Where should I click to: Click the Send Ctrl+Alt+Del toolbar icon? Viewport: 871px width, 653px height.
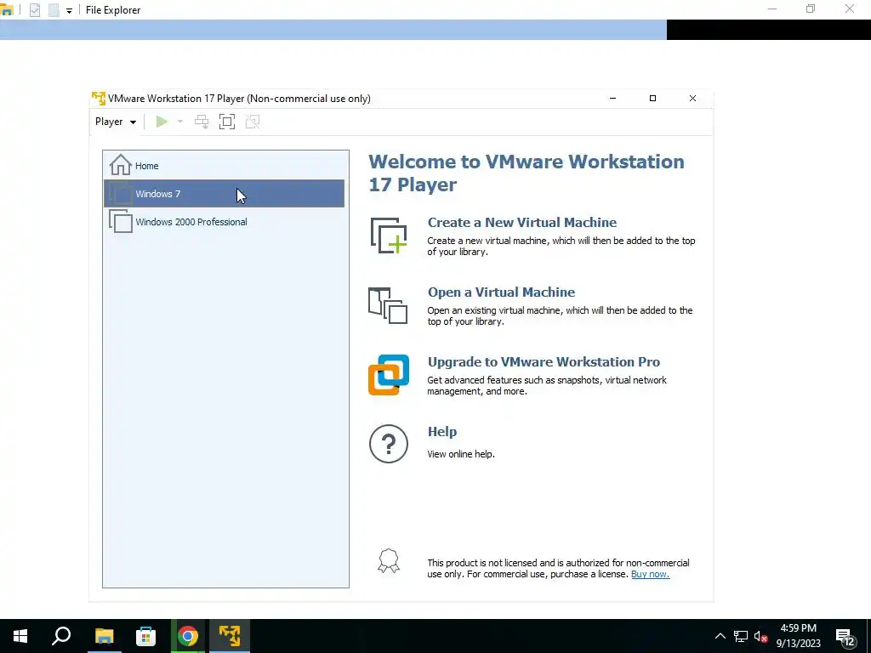(202, 122)
